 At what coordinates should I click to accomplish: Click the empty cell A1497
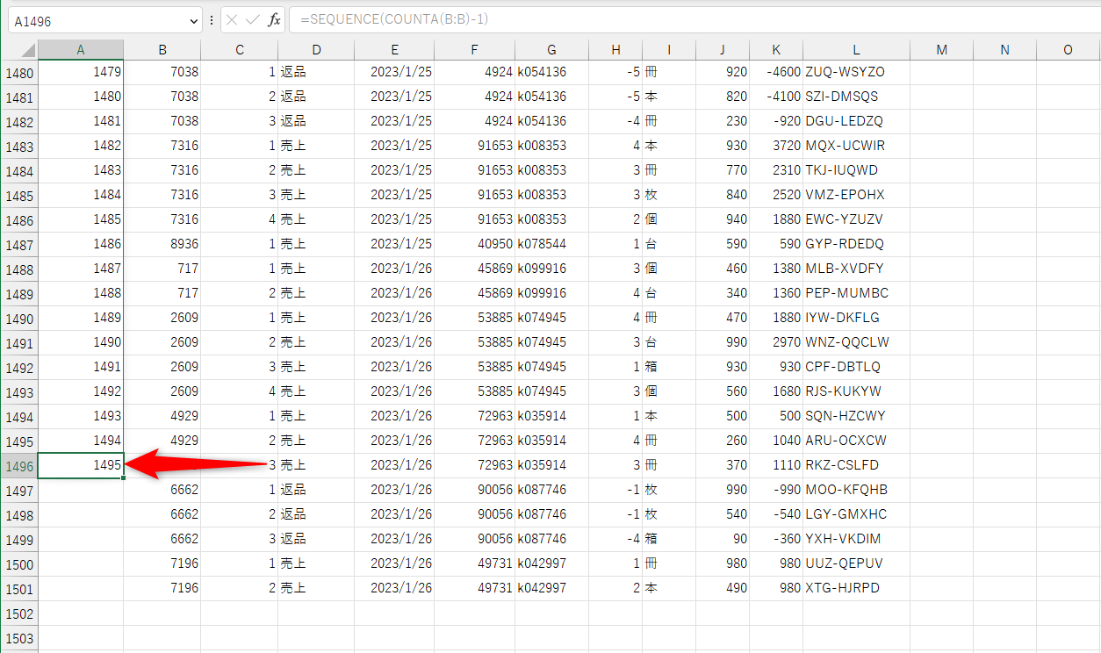(x=81, y=490)
